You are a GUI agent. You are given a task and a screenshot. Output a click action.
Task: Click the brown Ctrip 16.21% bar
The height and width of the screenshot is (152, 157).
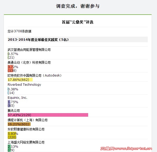[19, 124]
